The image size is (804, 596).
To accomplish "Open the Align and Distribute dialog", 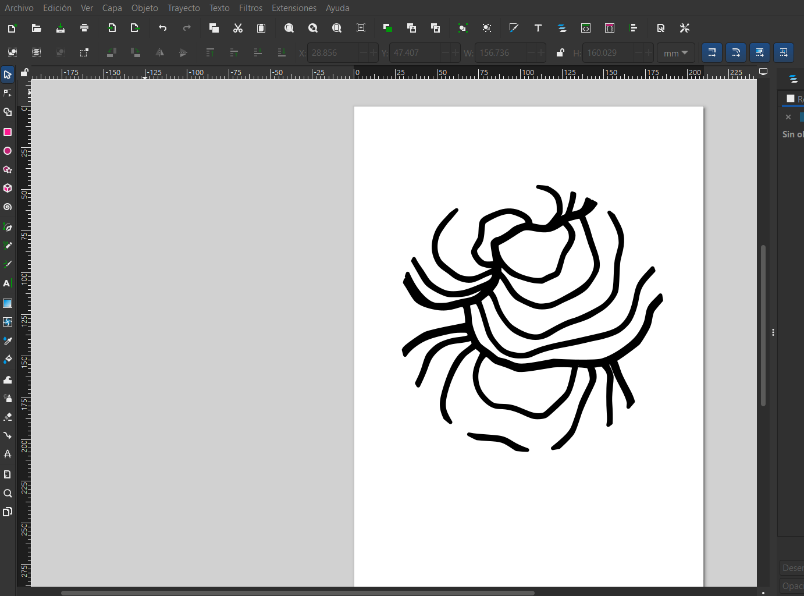I will [x=634, y=28].
